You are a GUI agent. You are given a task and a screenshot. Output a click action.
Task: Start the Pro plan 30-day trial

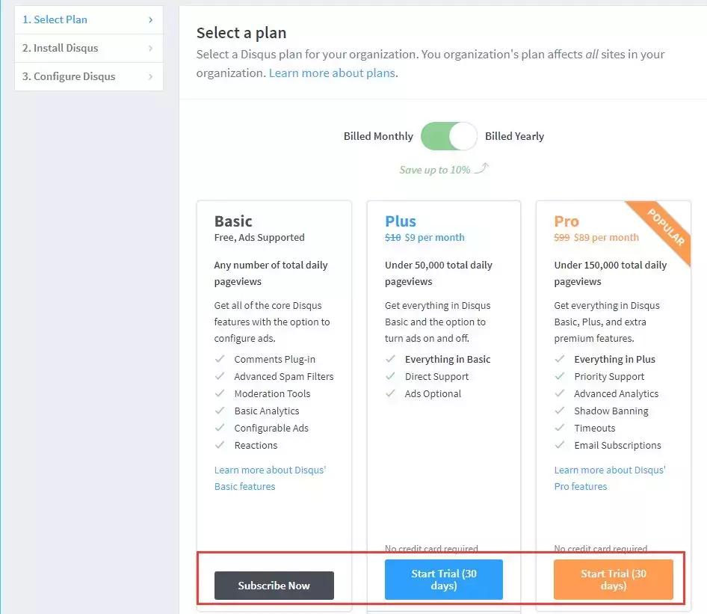pos(613,580)
